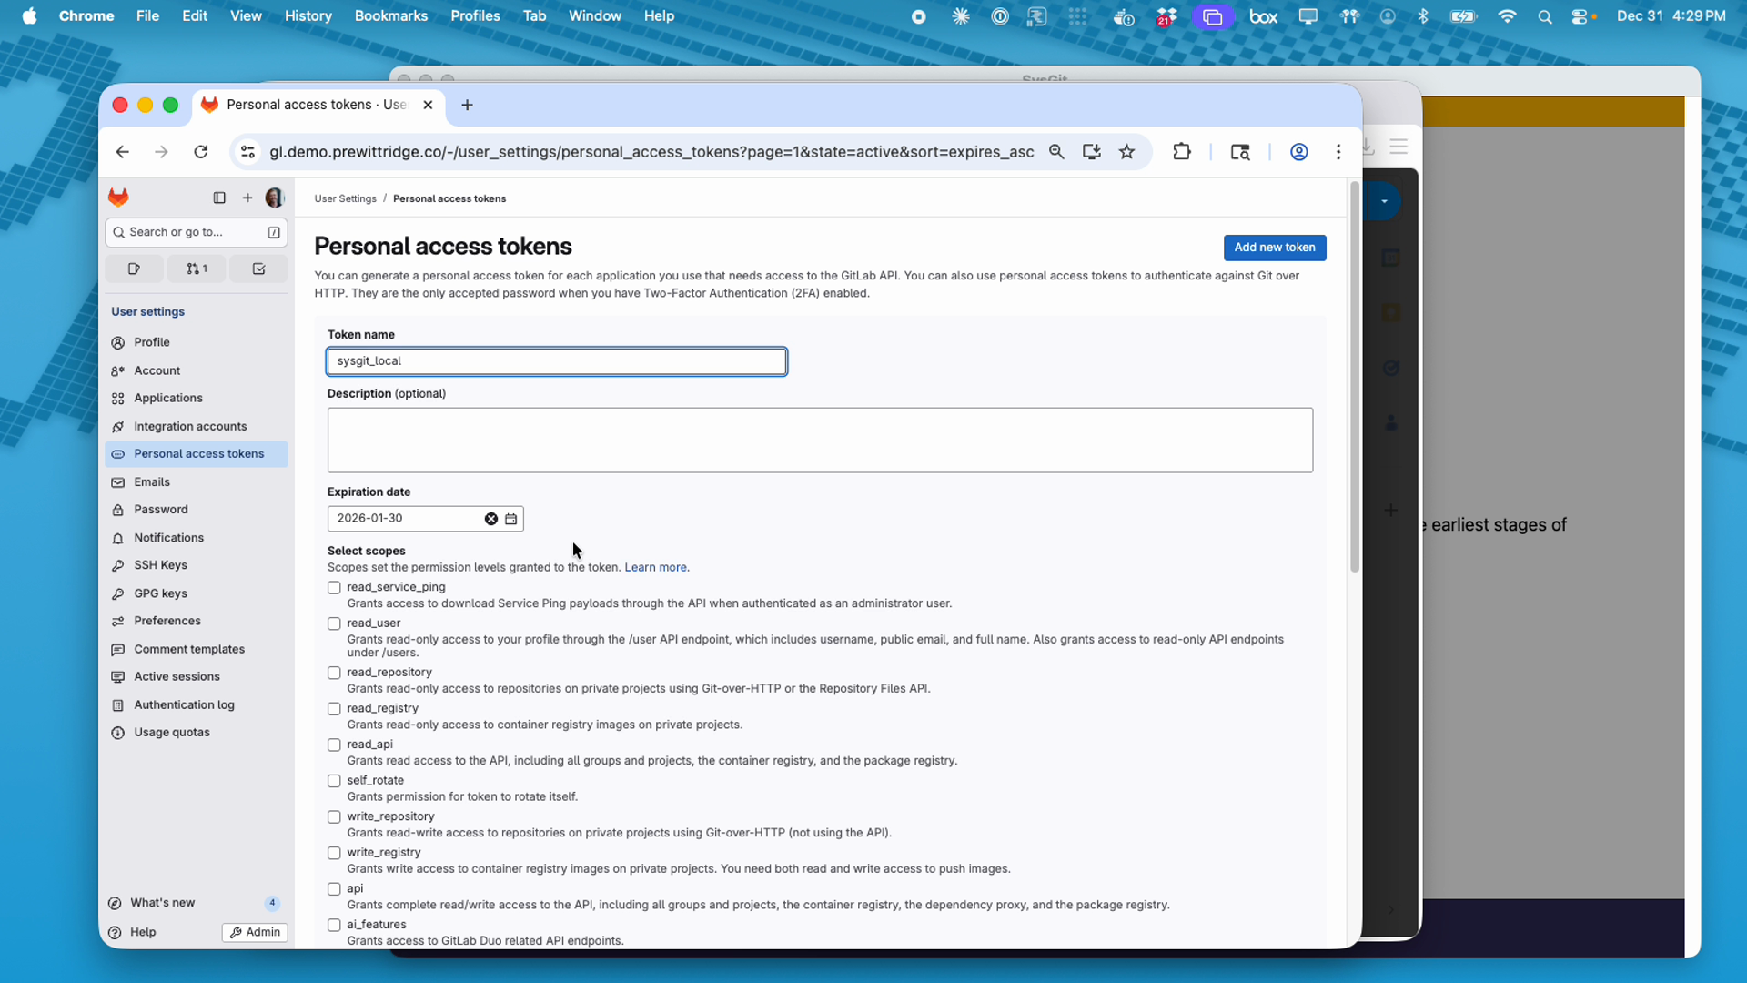Image resolution: width=1747 pixels, height=983 pixels.
Task: Open the Learn more link about scopes
Action: tap(656, 567)
